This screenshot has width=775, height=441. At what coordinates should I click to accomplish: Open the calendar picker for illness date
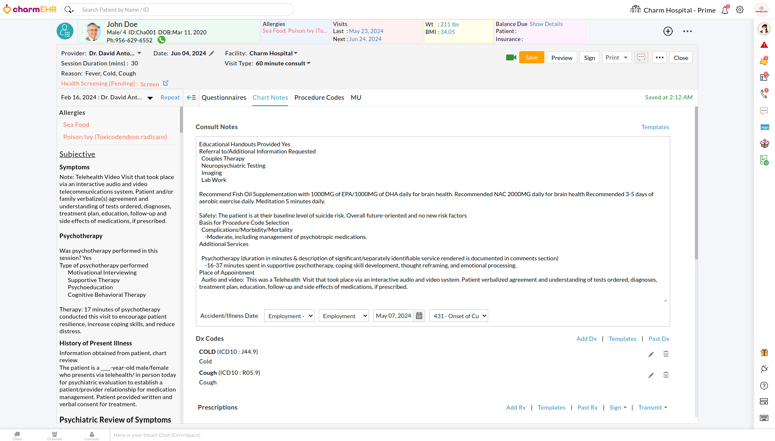point(419,316)
